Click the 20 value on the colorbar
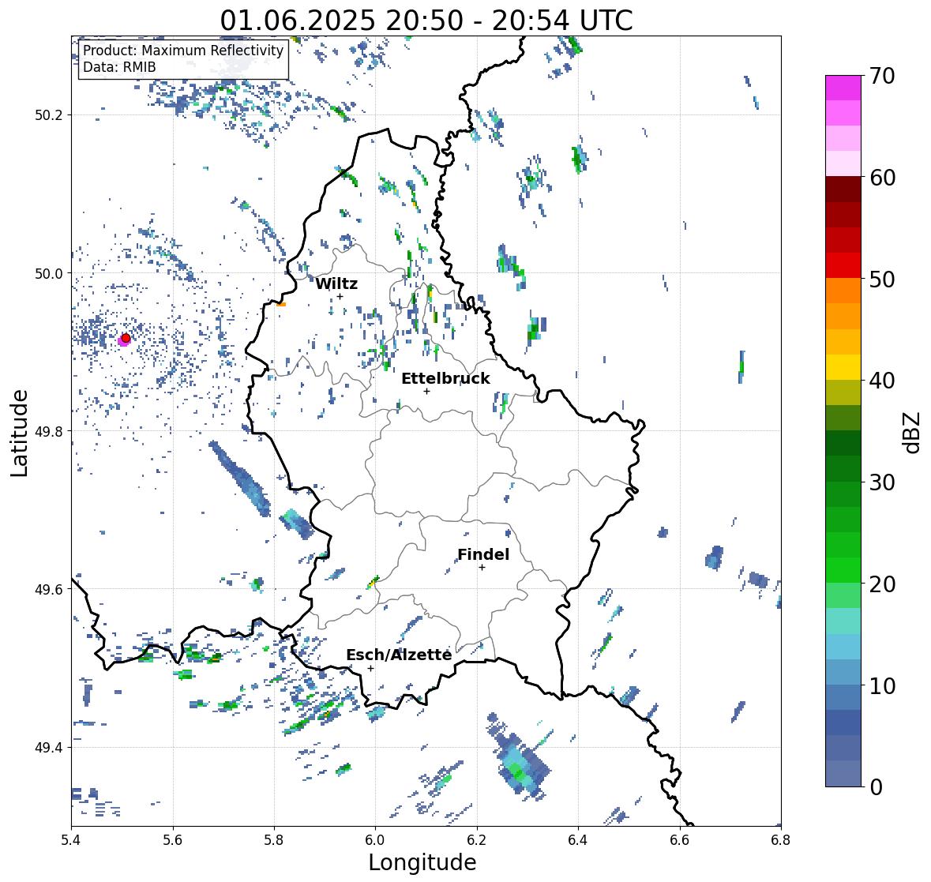 [x=882, y=584]
